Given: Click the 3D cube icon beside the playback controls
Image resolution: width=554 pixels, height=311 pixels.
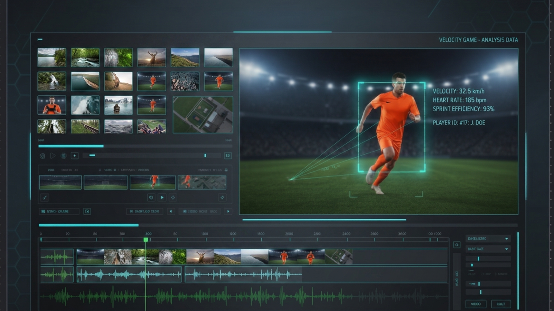Looking at the screenshot, I should (x=42, y=156).
